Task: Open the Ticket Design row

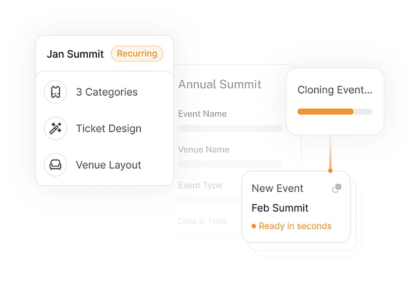Action: pyautogui.click(x=105, y=128)
